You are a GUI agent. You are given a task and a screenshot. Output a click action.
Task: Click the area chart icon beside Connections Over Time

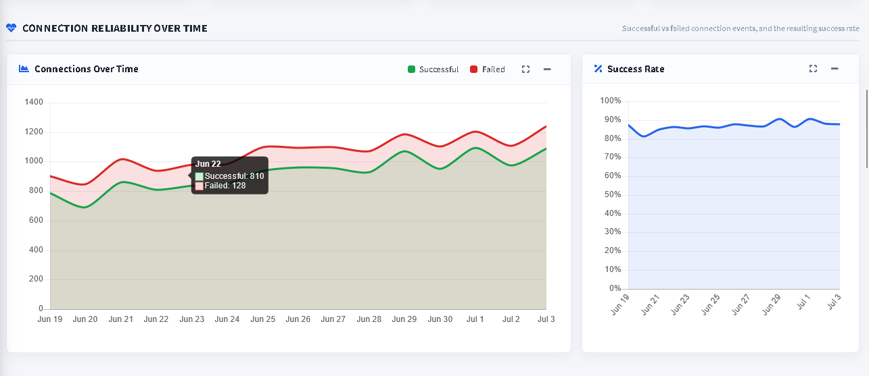click(24, 69)
